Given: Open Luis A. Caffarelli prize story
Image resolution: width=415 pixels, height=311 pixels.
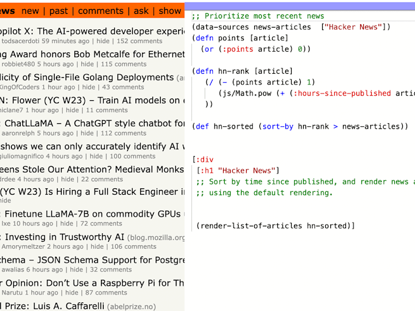Looking at the screenshot, I should (52, 306).
